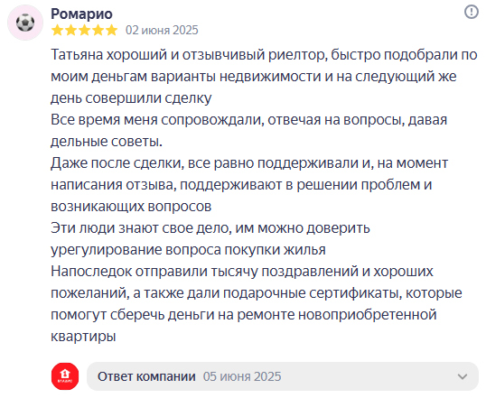The image size is (486, 398).
Task: Select the fifth yellow rating star
Action: click(111, 31)
